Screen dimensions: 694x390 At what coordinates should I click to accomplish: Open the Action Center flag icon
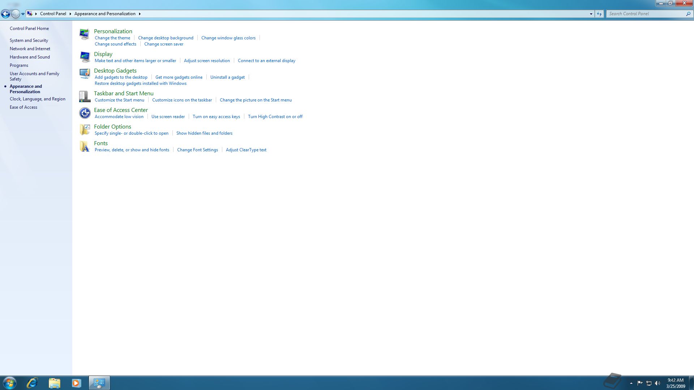click(x=640, y=383)
